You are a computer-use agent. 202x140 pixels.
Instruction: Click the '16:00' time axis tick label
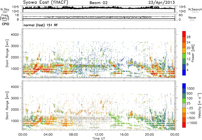(124, 135)
